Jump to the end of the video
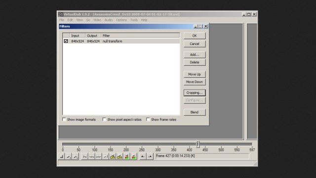The image size is (316, 178). (x=105, y=157)
